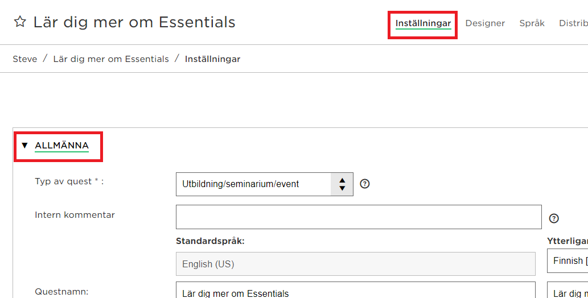Open the Typ av quest dropdown
The height and width of the screenshot is (298, 588).
[x=264, y=184]
